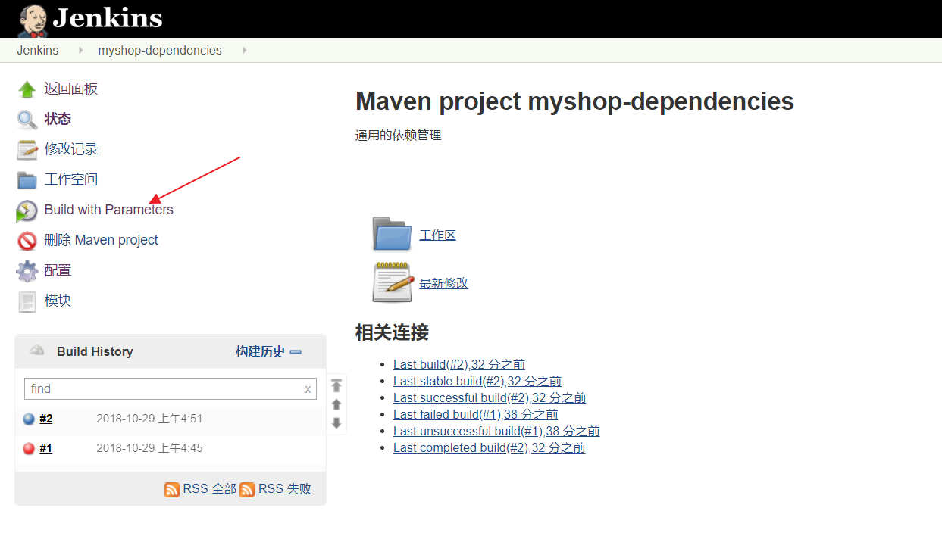This screenshot has width=942, height=533.
Task: Collapse the build history with minus icon
Action: 296,352
